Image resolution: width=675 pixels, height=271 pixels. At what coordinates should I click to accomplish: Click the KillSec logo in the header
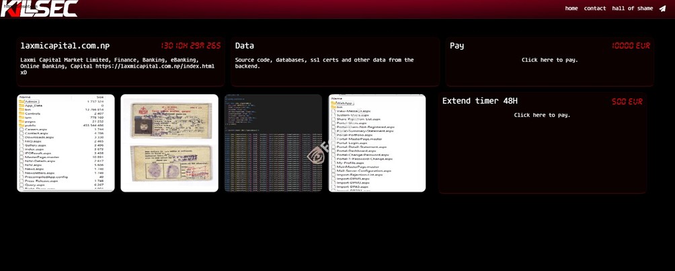[x=39, y=9]
